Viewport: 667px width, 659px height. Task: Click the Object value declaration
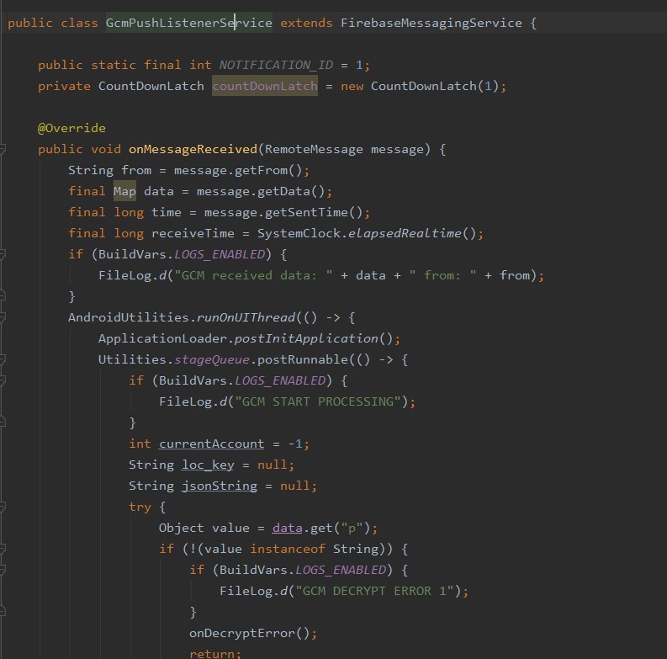click(204, 528)
